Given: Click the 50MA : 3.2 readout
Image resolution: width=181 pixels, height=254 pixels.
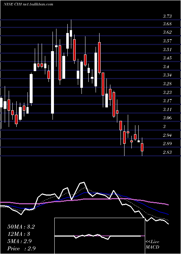Looking at the screenshot, I should (x=21, y=227).
